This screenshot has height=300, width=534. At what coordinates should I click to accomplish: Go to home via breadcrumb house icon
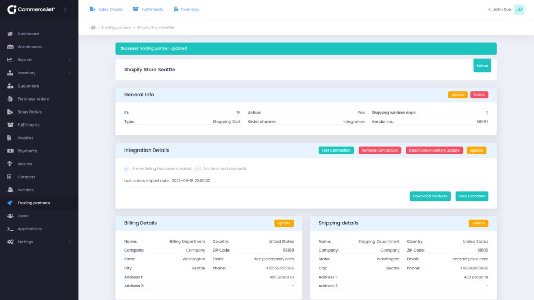coord(93,27)
